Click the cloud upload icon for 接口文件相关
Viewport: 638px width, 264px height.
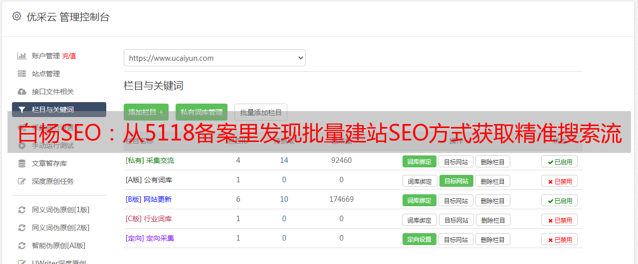tap(21, 92)
